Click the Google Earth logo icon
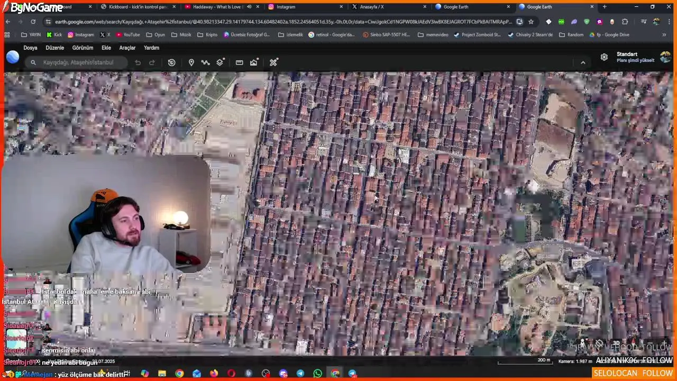The height and width of the screenshot is (381, 677). click(13, 57)
